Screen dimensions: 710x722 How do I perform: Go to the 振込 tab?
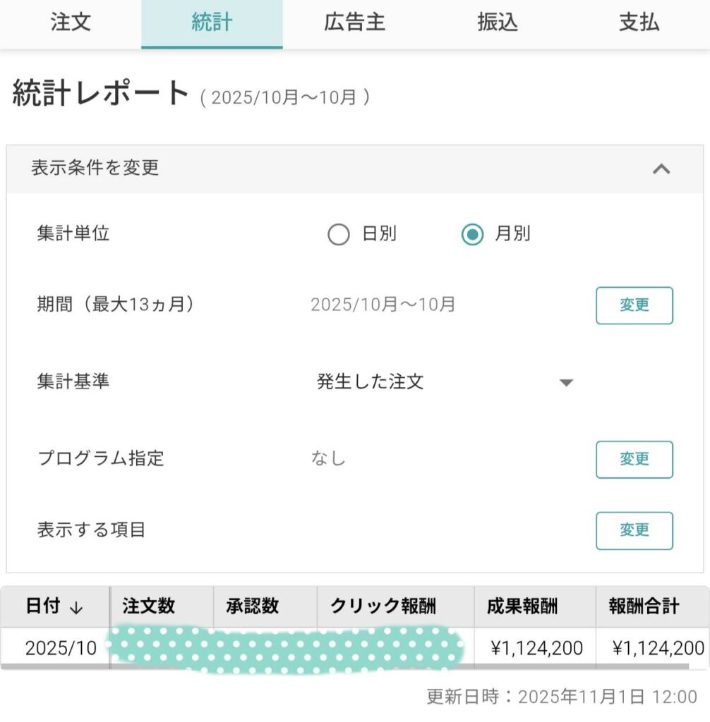pyautogui.click(x=497, y=23)
